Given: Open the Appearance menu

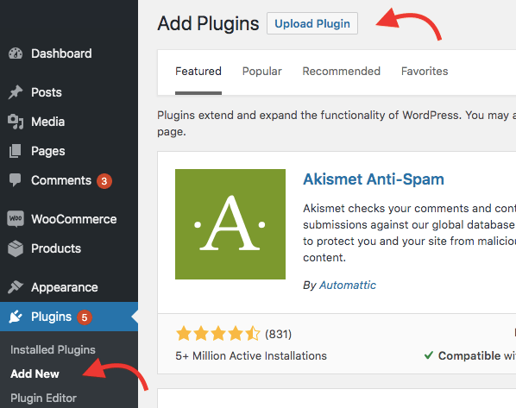Looking at the screenshot, I should (65, 287).
